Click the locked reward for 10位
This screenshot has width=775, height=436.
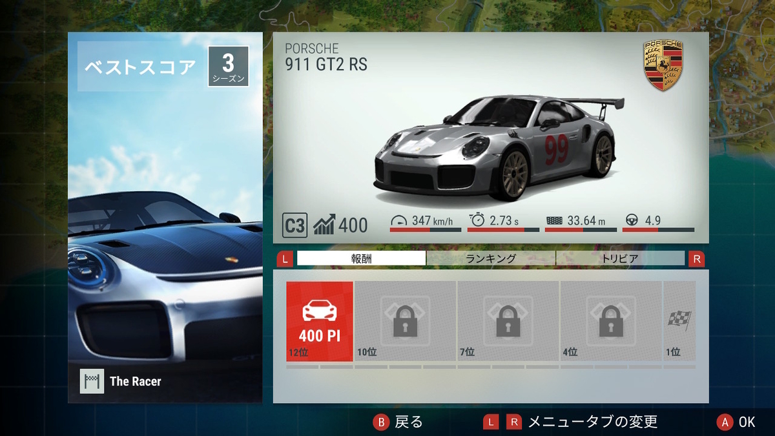pyautogui.click(x=405, y=321)
